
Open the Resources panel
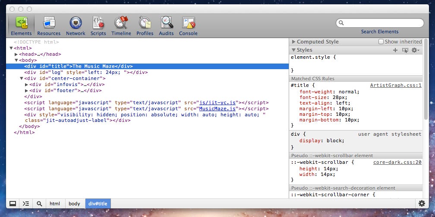49,26
